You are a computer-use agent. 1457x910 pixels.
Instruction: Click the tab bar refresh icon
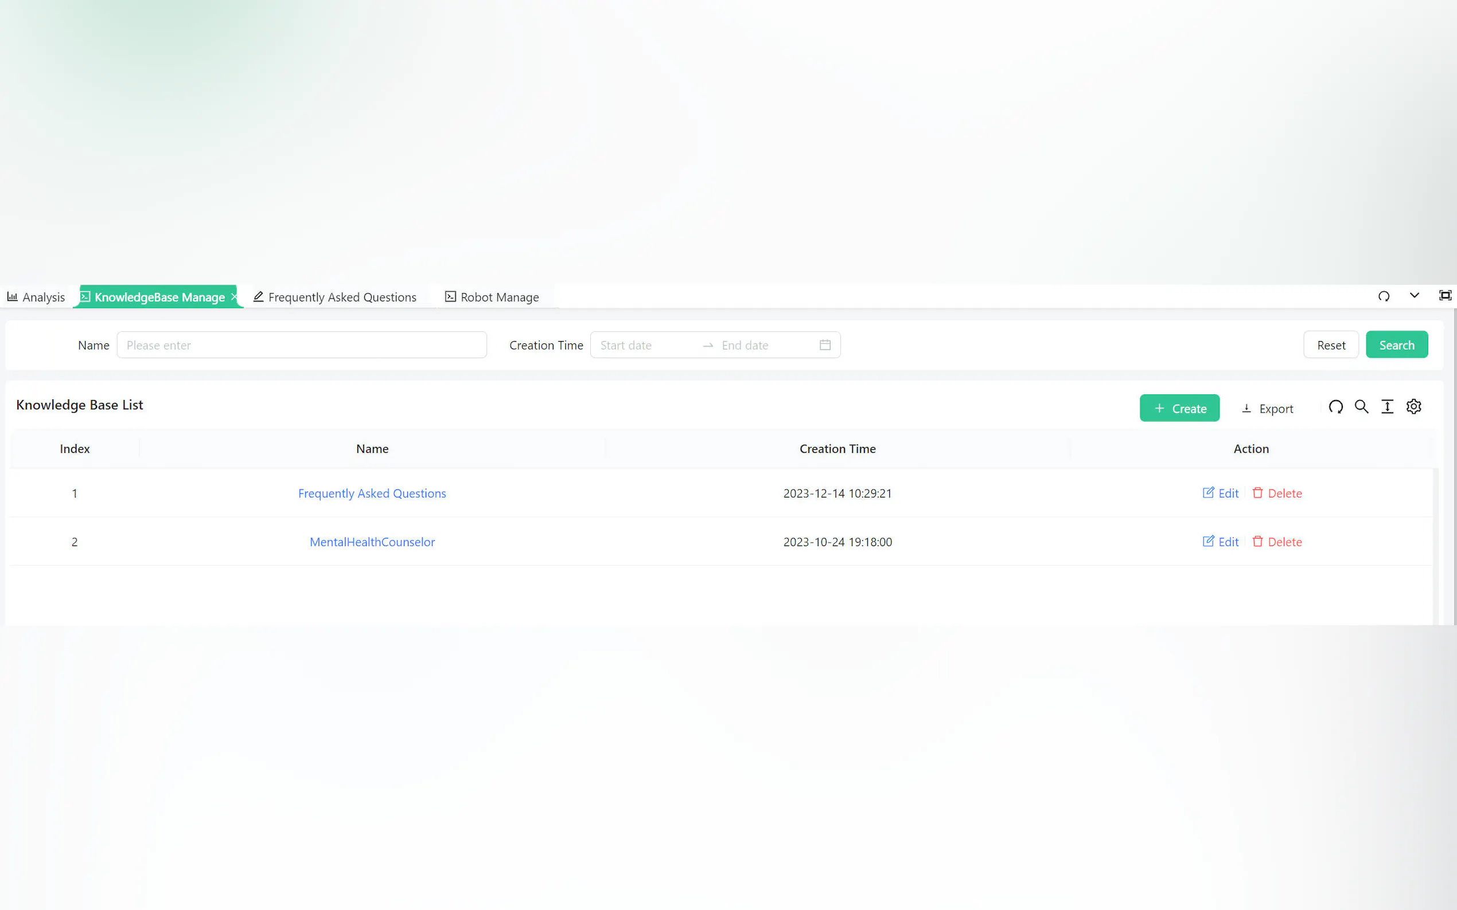(x=1384, y=296)
